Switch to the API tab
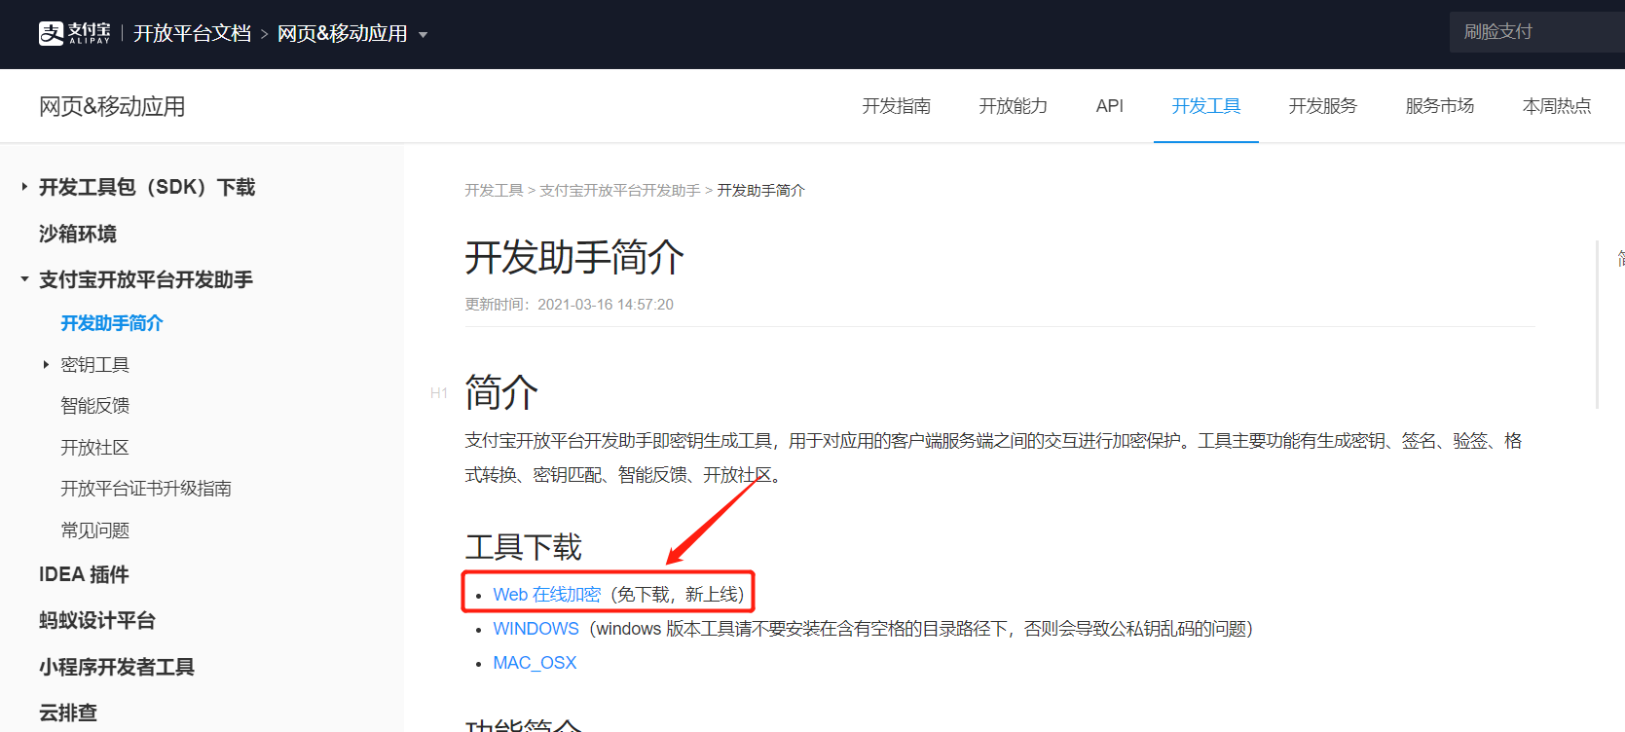 [x=1109, y=106]
